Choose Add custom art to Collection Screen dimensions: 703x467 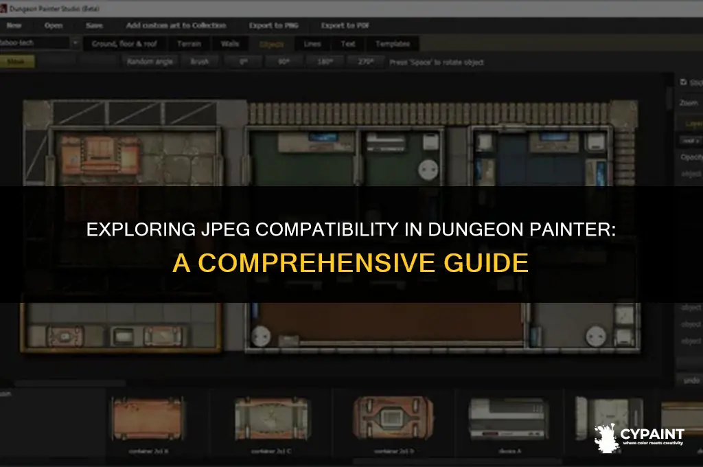[176, 25]
